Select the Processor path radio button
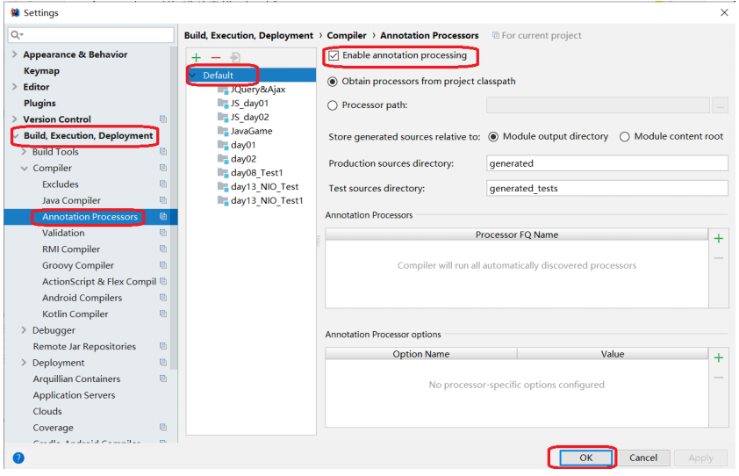 point(333,105)
